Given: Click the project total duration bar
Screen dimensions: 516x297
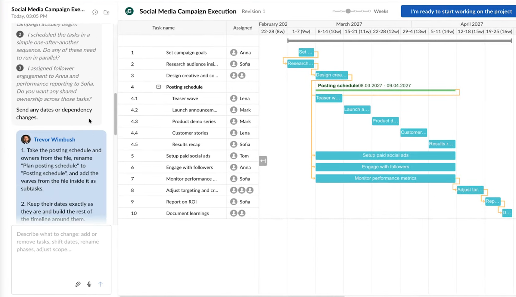Looking at the screenshot, I should 399,41.
